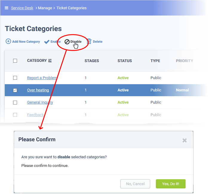Image resolution: width=209 pixels, height=195 pixels.
Task: Click the No, Cancel button
Action: point(135,184)
